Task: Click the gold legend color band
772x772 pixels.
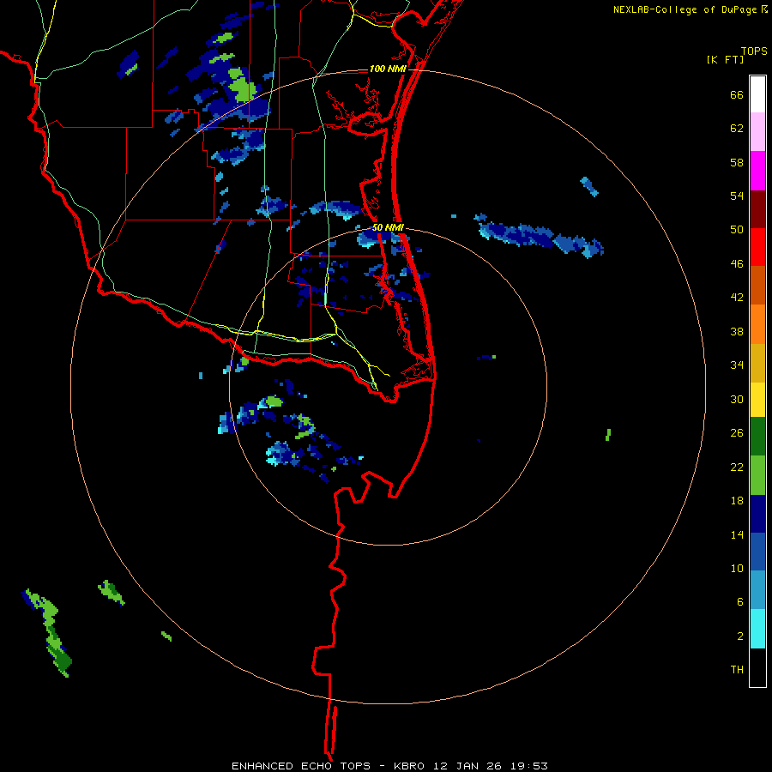Action: pyautogui.click(x=757, y=363)
